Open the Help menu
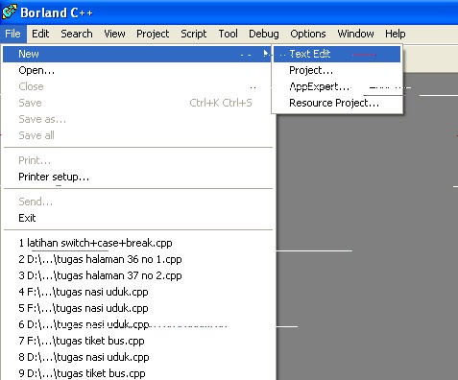The height and width of the screenshot is (380, 458). 396,34
